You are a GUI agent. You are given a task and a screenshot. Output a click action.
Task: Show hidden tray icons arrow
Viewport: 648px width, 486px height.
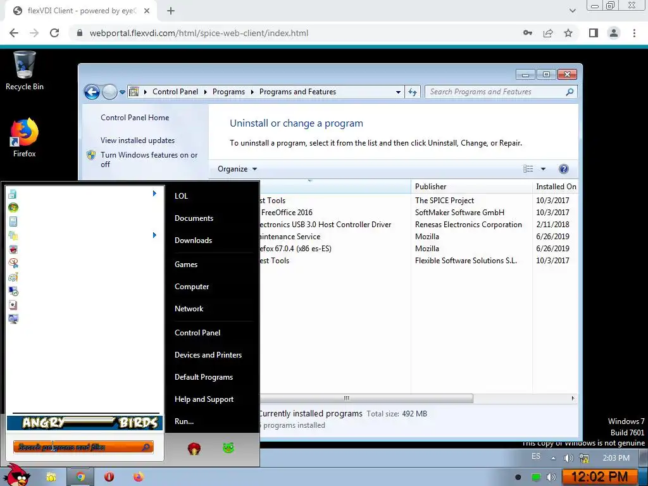553,458
